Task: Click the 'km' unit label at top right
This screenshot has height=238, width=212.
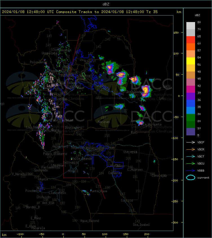Action: [179, 12]
